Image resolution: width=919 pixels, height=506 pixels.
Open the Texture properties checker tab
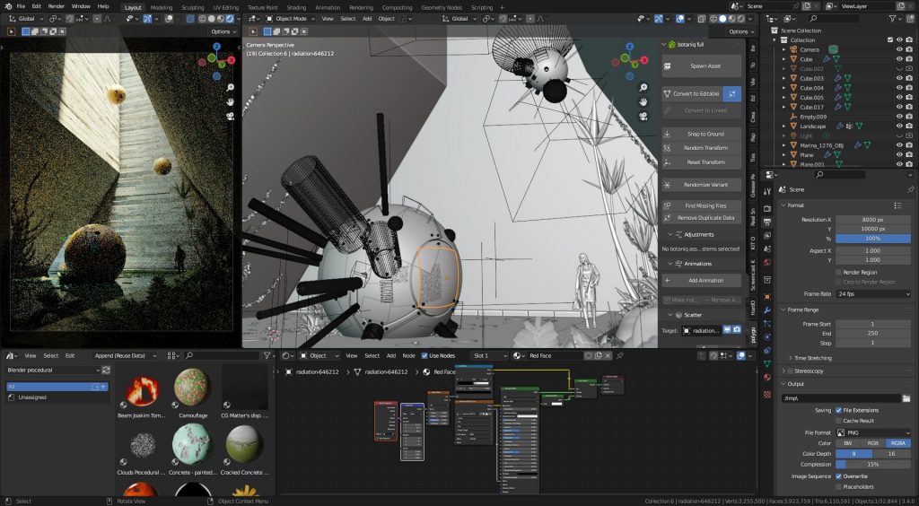(x=767, y=394)
